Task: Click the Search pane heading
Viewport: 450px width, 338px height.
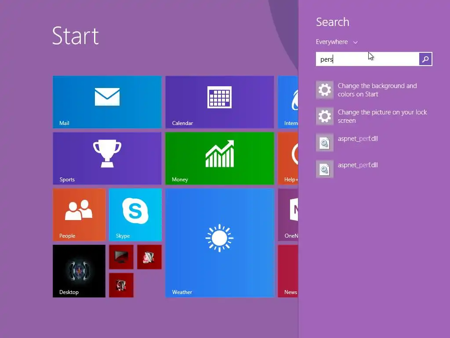Action: tap(333, 22)
